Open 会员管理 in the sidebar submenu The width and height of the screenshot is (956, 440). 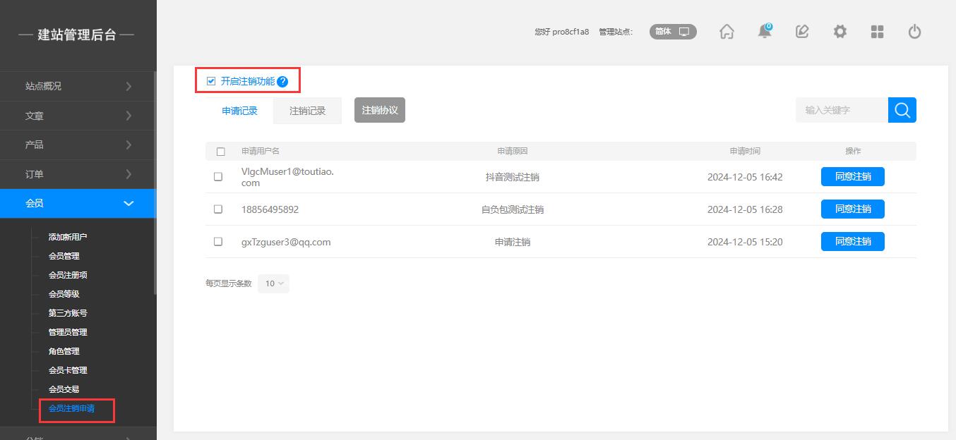[64, 256]
